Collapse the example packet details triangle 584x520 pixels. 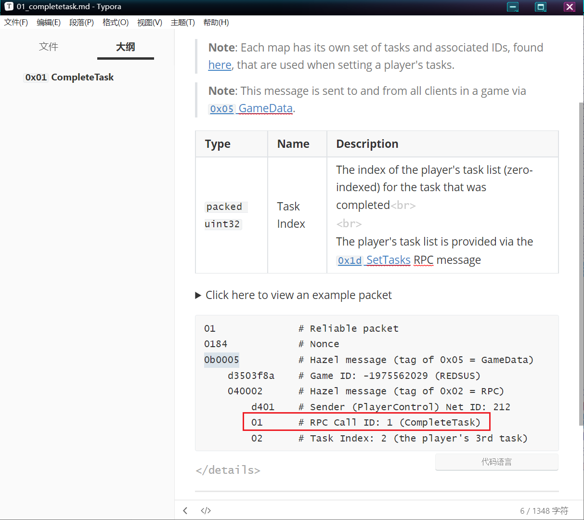click(x=198, y=295)
